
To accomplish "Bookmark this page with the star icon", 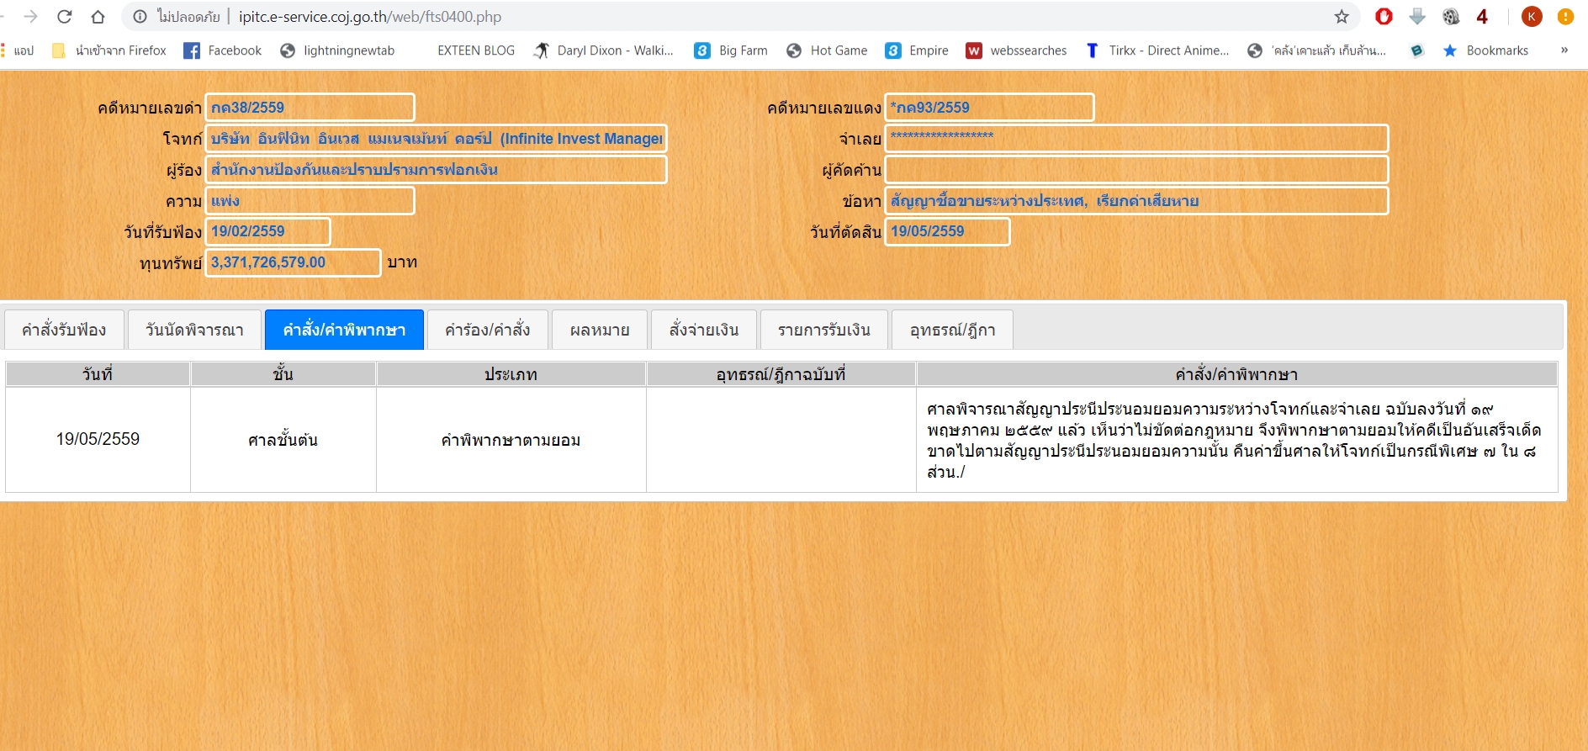I will pos(1342,17).
